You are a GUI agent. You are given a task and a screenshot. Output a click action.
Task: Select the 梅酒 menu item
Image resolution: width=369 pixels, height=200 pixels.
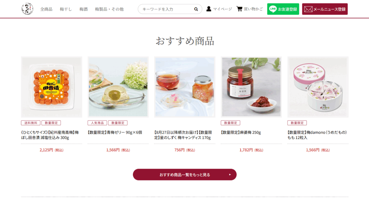(84, 9)
